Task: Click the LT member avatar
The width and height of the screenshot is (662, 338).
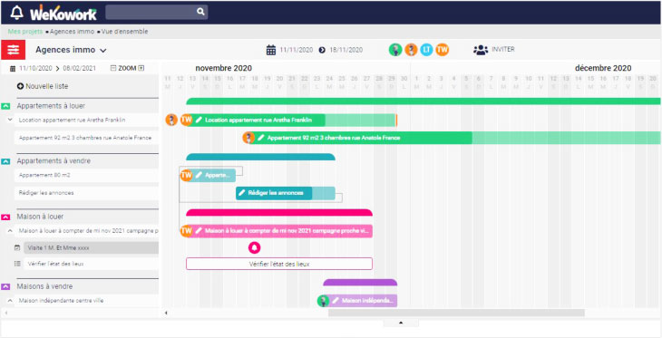Action: [426, 50]
